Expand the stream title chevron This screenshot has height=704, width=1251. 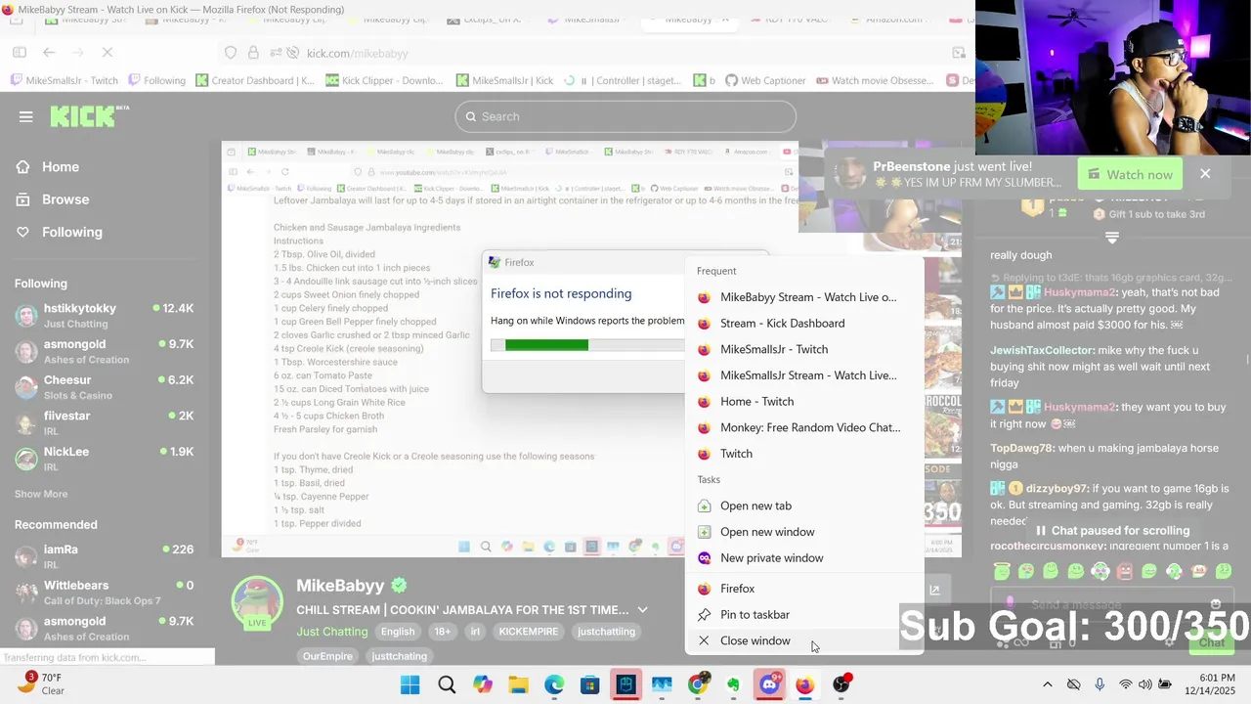642,610
